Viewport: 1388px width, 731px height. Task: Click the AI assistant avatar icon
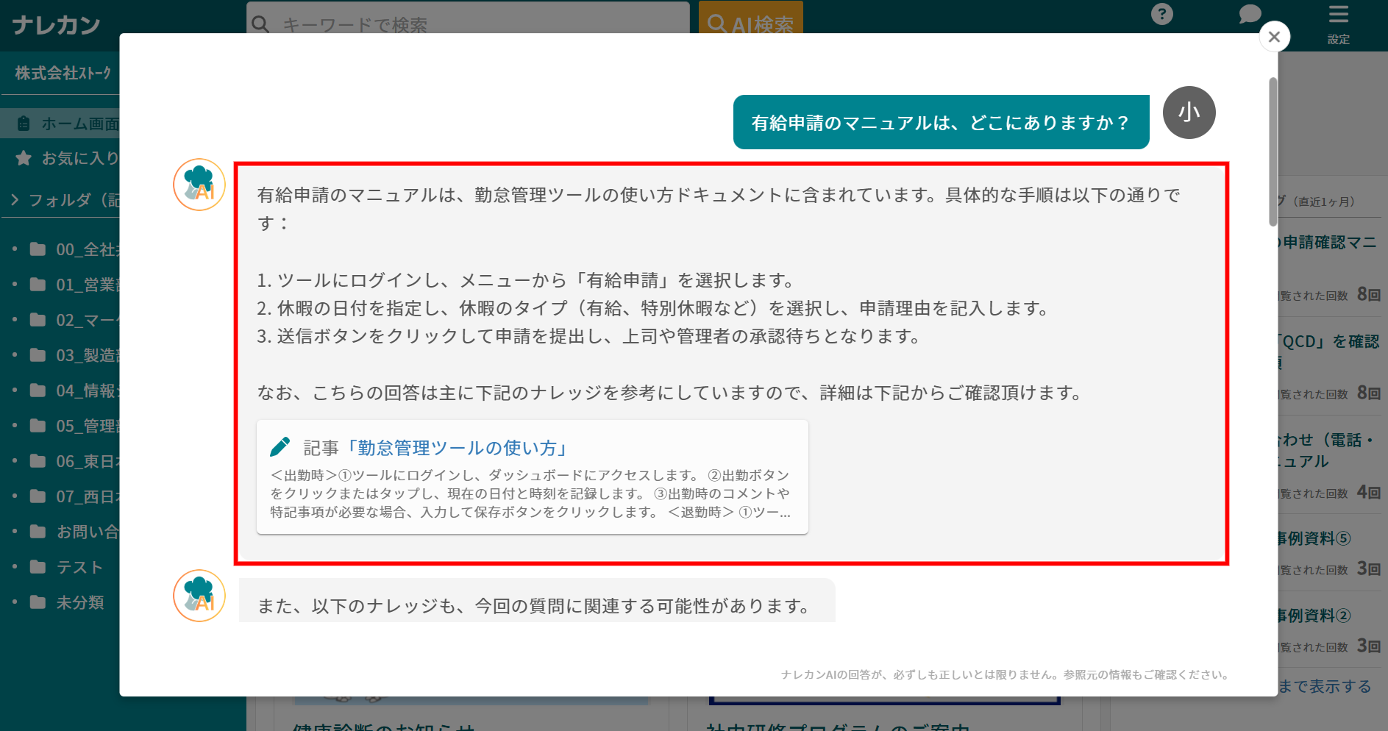tap(199, 185)
